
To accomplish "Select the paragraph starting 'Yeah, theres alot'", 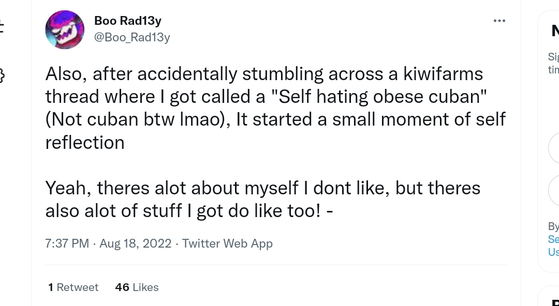I will 263,199.
